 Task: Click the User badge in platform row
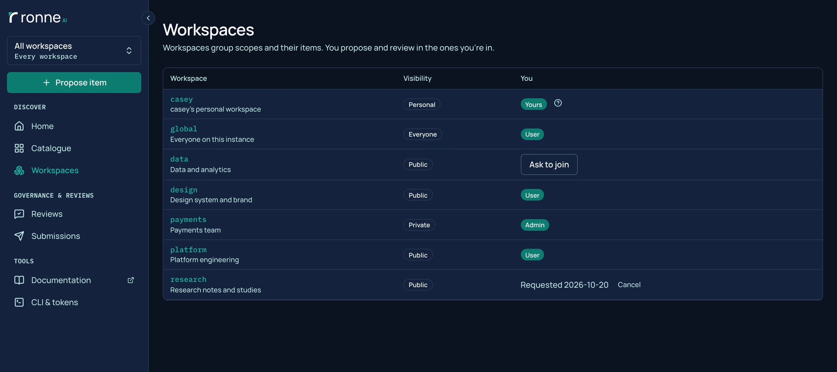[x=532, y=255]
